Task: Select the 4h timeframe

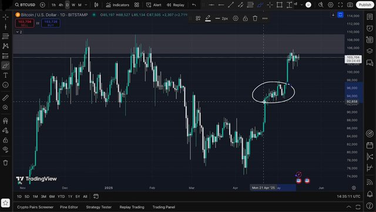Action: pos(61,5)
